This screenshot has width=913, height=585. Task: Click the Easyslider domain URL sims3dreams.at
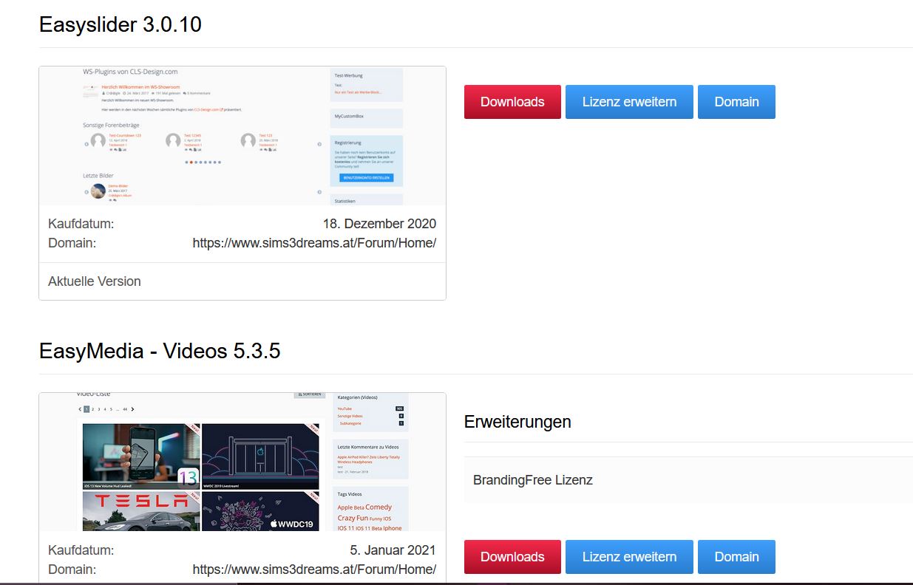click(x=314, y=243)
